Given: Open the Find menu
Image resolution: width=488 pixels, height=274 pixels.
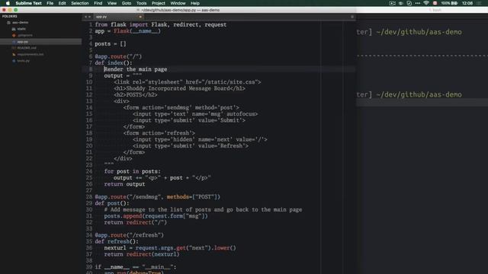Looking at the screenshot, I should click(x=98, y=3).
